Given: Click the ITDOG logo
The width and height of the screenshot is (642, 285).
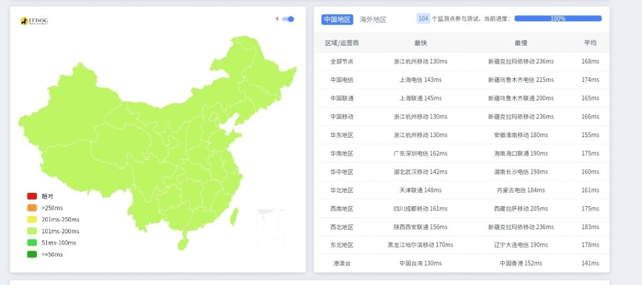Looking at the screenshot, I should point(34,21).
